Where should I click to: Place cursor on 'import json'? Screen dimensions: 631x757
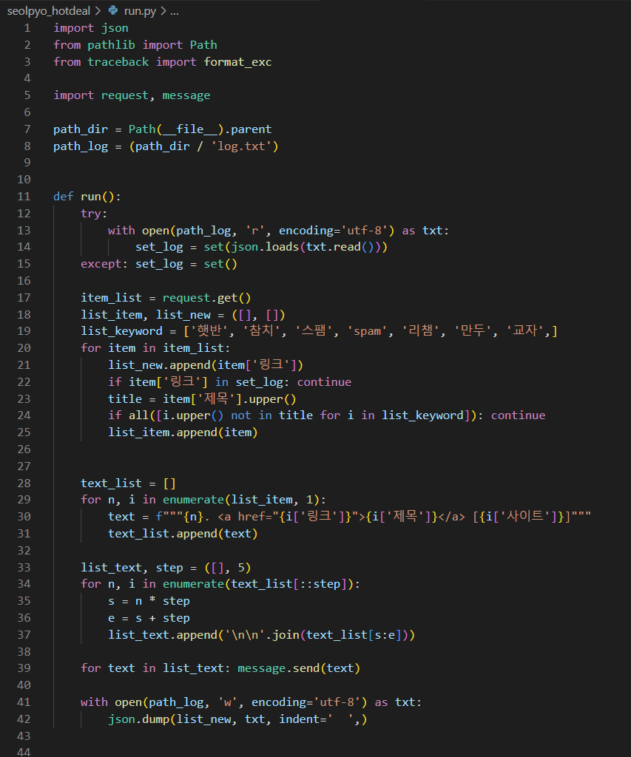pyautogui.click(x=91, y=28)
